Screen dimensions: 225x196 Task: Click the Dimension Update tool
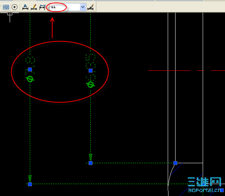(42, 7)
